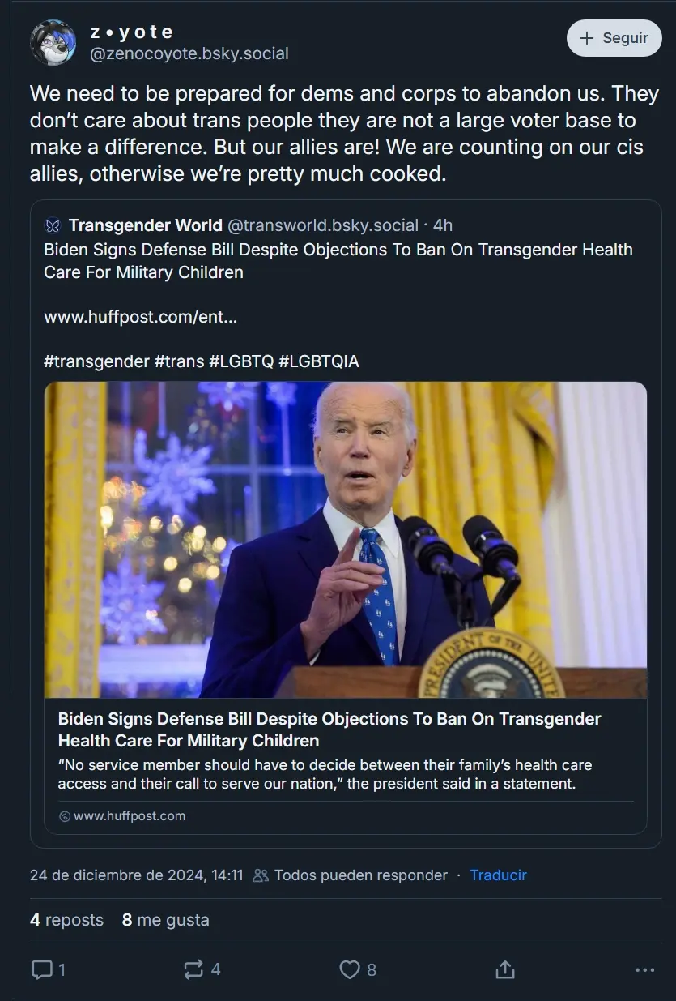Viewport: 676px width, 1001px height.
Task: Open the @transworld.bsky.social quoted handle
Action: pos(322,225)
